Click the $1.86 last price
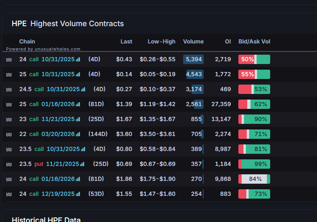 (124, 179)
